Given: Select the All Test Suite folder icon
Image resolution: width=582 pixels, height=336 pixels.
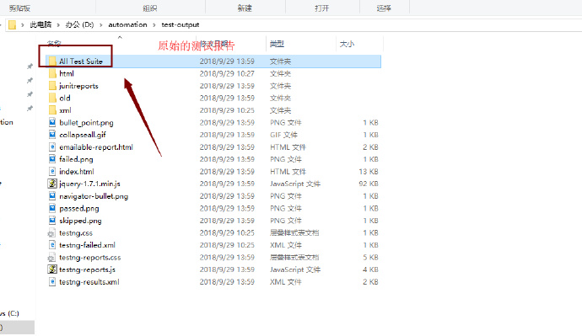Looking at the screenshot, I should click(x=52, y=61).
